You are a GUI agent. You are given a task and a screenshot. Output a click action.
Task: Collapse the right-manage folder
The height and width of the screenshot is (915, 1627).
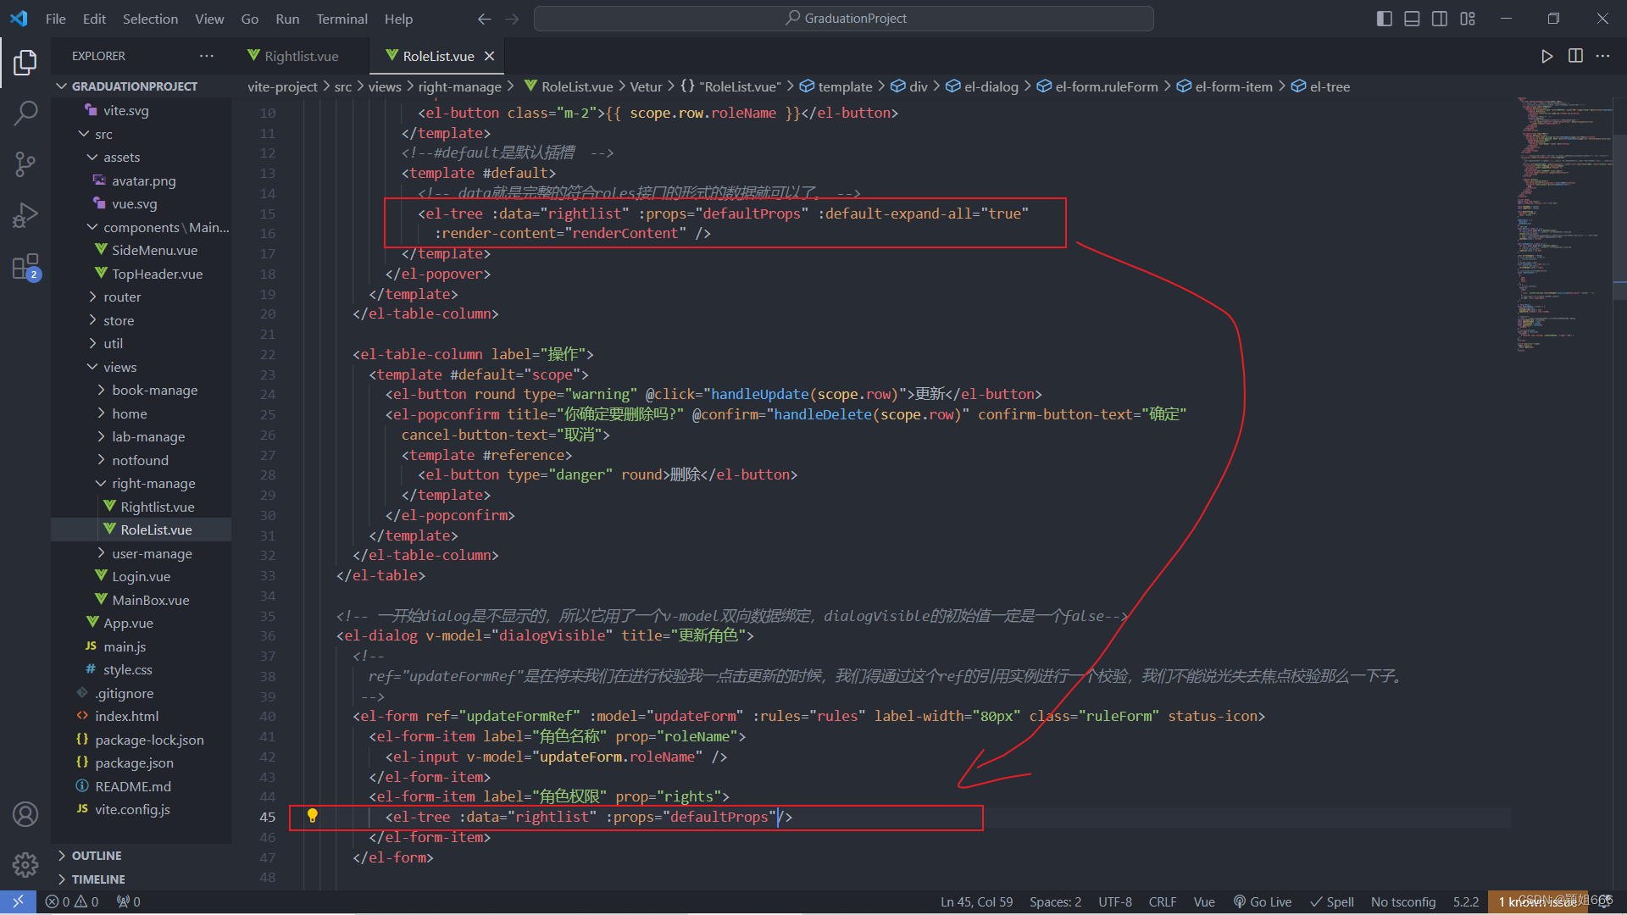tap(153, 483)
